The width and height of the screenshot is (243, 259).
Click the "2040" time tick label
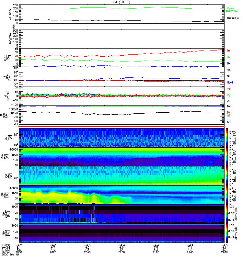87,252
